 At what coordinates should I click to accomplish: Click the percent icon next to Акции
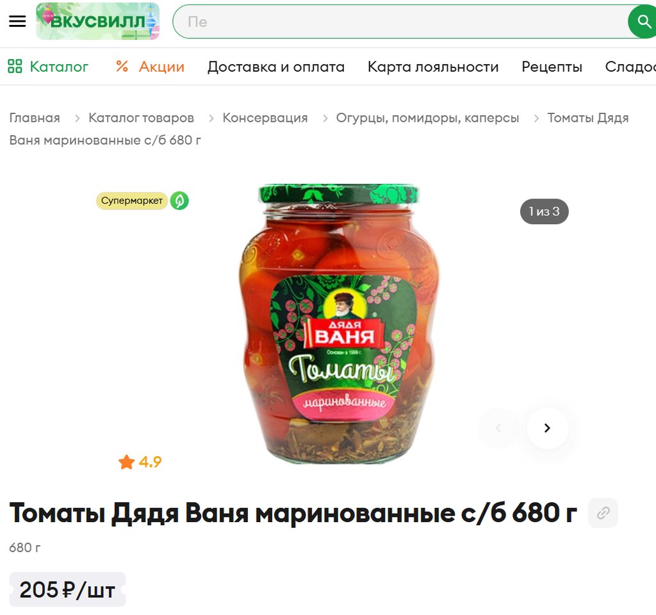coord(122,66)
